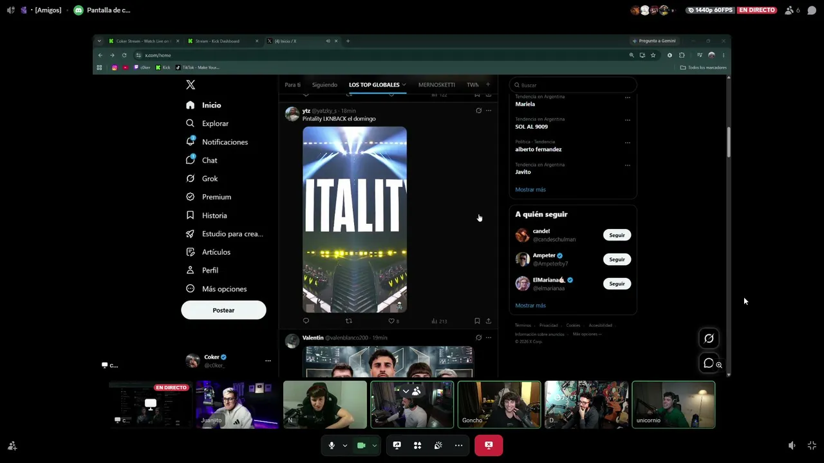This screenshot has height=463, width=824.
Task: Open more options on ytz's post
Action: coord(489,111)
